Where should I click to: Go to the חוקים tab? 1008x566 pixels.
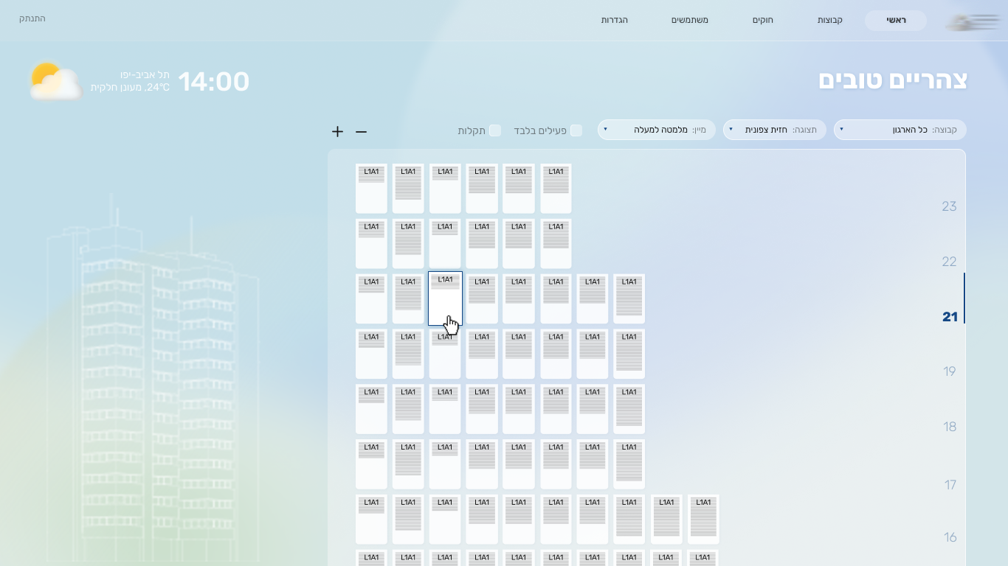coord(762,20)
